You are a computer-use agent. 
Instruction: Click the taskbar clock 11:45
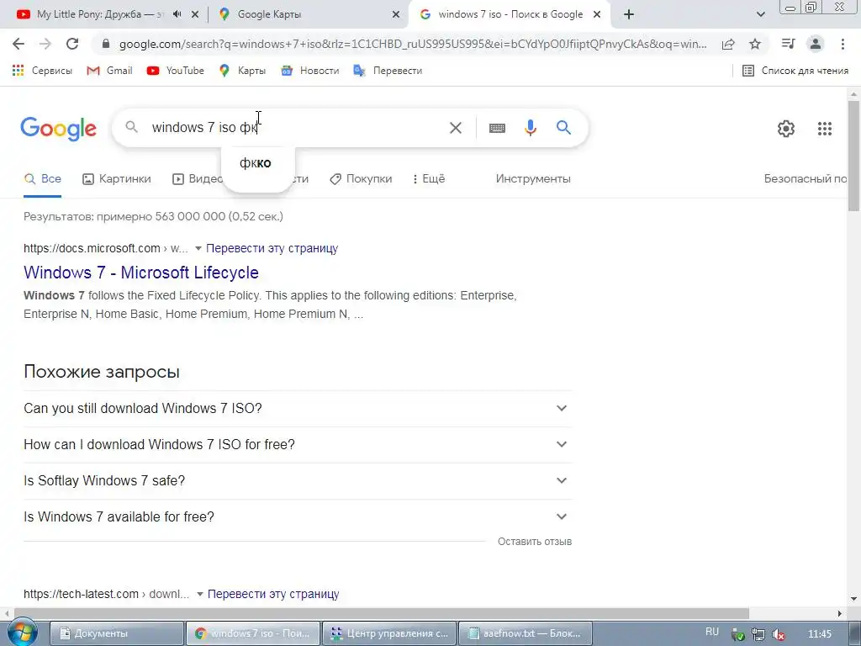coord(820,634)
